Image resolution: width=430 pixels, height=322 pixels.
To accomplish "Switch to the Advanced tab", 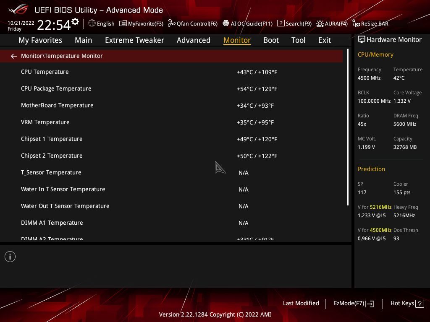I will coord(193,40).
